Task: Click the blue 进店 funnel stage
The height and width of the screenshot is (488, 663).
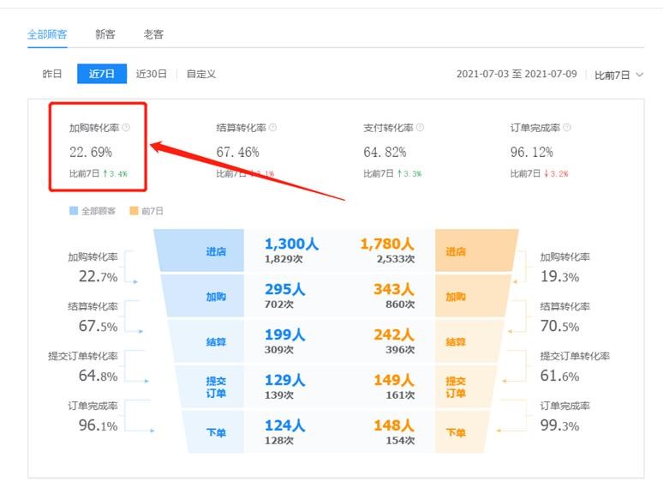Action: [x=216, y=252]
